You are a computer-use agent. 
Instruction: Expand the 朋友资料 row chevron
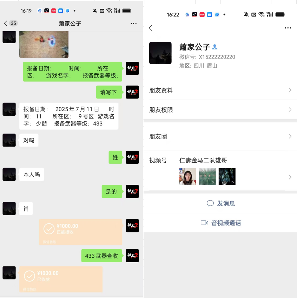tap(290, 90)
